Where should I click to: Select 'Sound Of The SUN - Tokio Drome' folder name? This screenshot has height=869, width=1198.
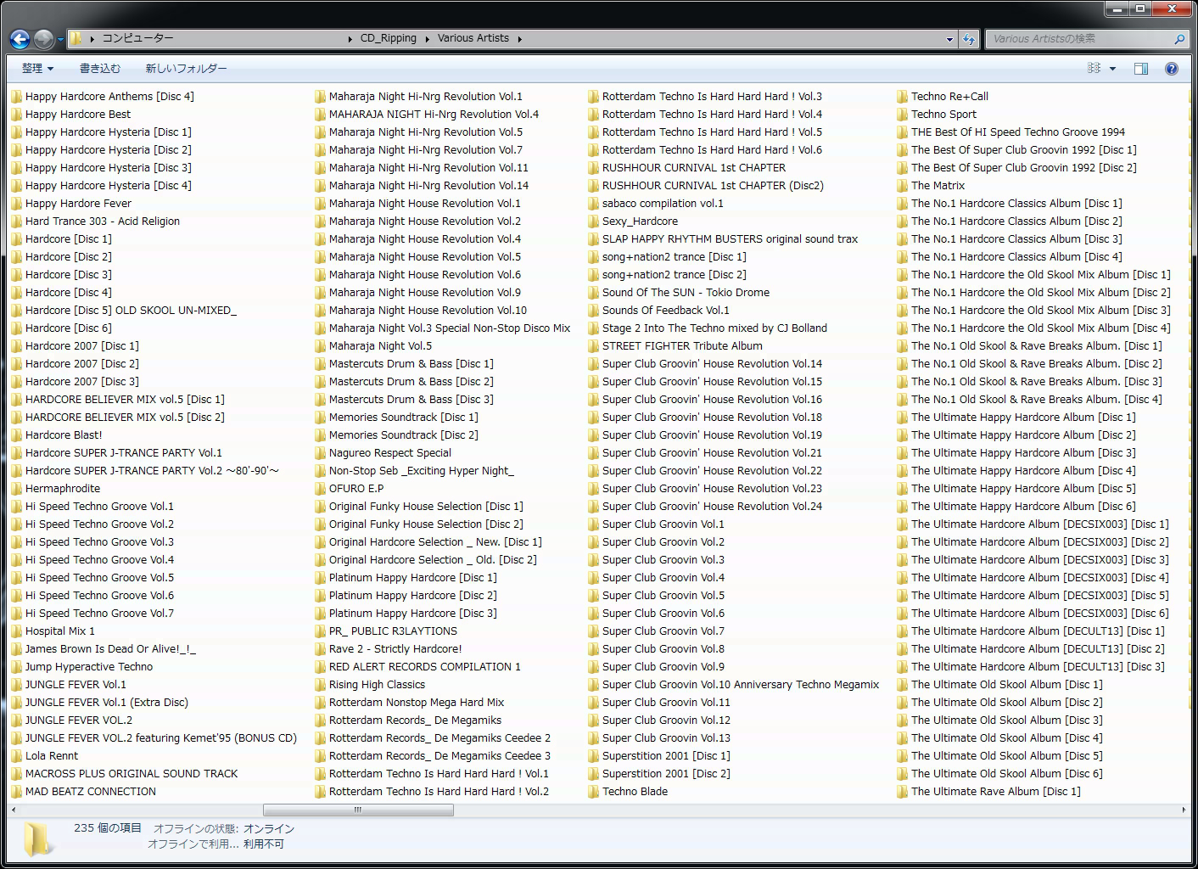(x=686, y=293)
